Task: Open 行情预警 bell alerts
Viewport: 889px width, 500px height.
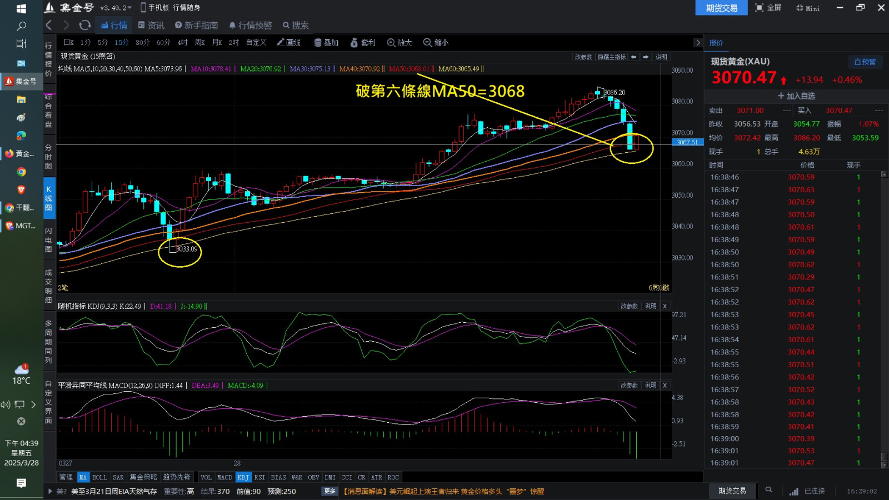Action: click(x=250, y=25)
